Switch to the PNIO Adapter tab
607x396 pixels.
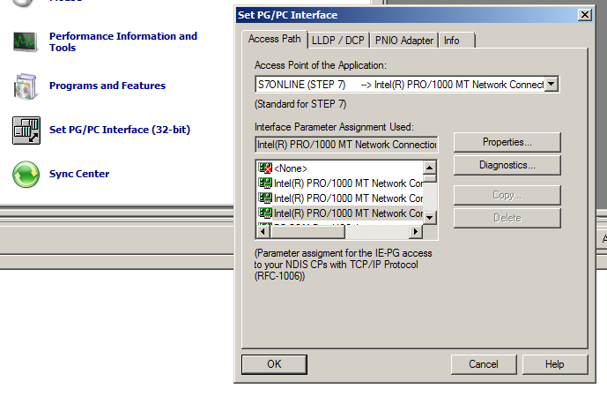403,41
